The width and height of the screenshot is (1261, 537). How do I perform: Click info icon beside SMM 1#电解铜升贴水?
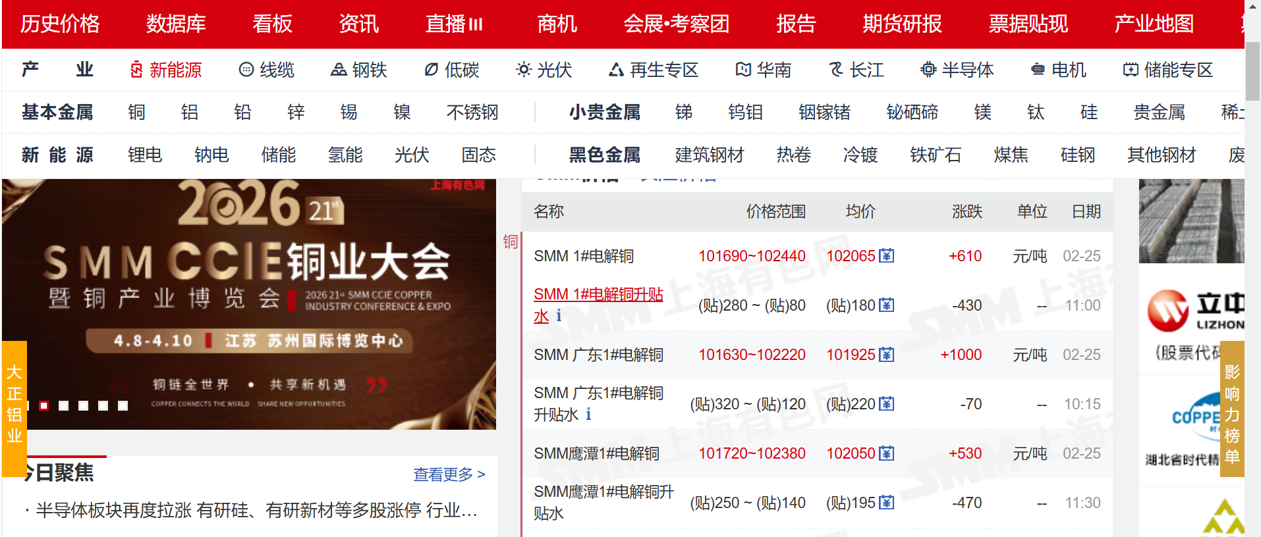pyautogui.click(x=559, y=316)
